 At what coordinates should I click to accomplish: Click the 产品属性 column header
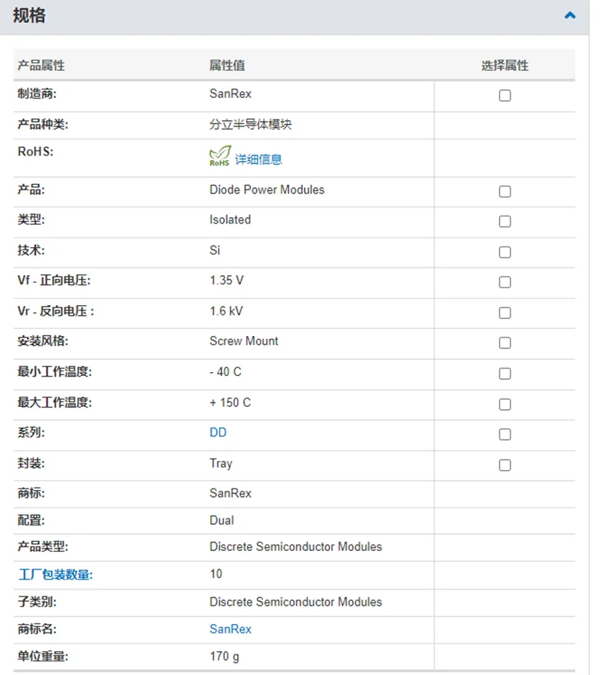pos(41,65)
